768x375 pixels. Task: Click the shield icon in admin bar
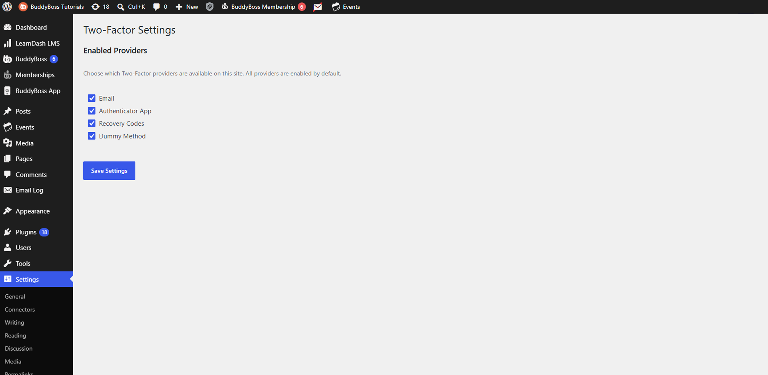[x=210, y=7]
